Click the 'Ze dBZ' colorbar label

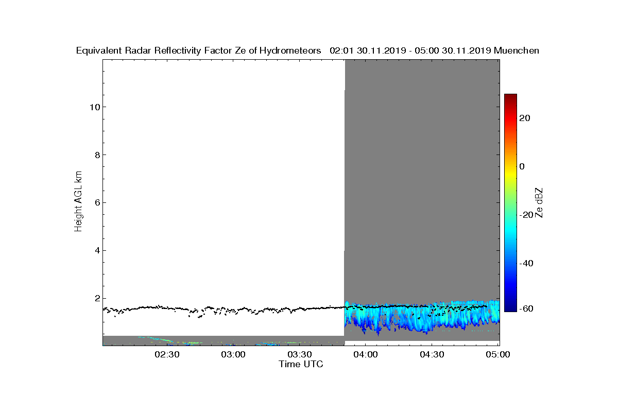(539, 202)
